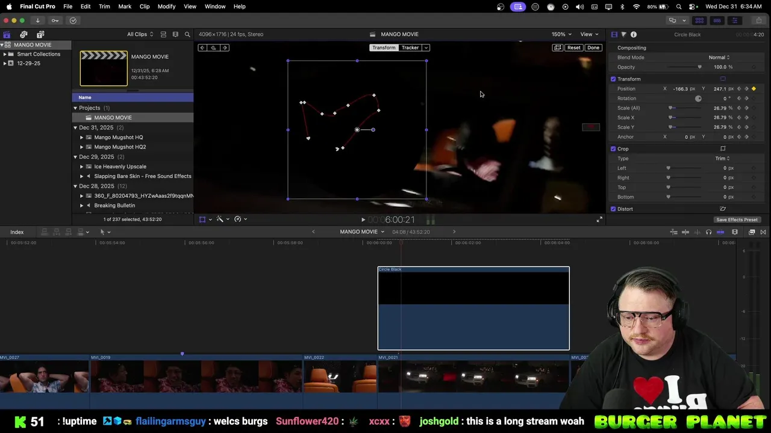Click the Distort onscreen control icon
The image size is (771, 433).
[723, 209]
